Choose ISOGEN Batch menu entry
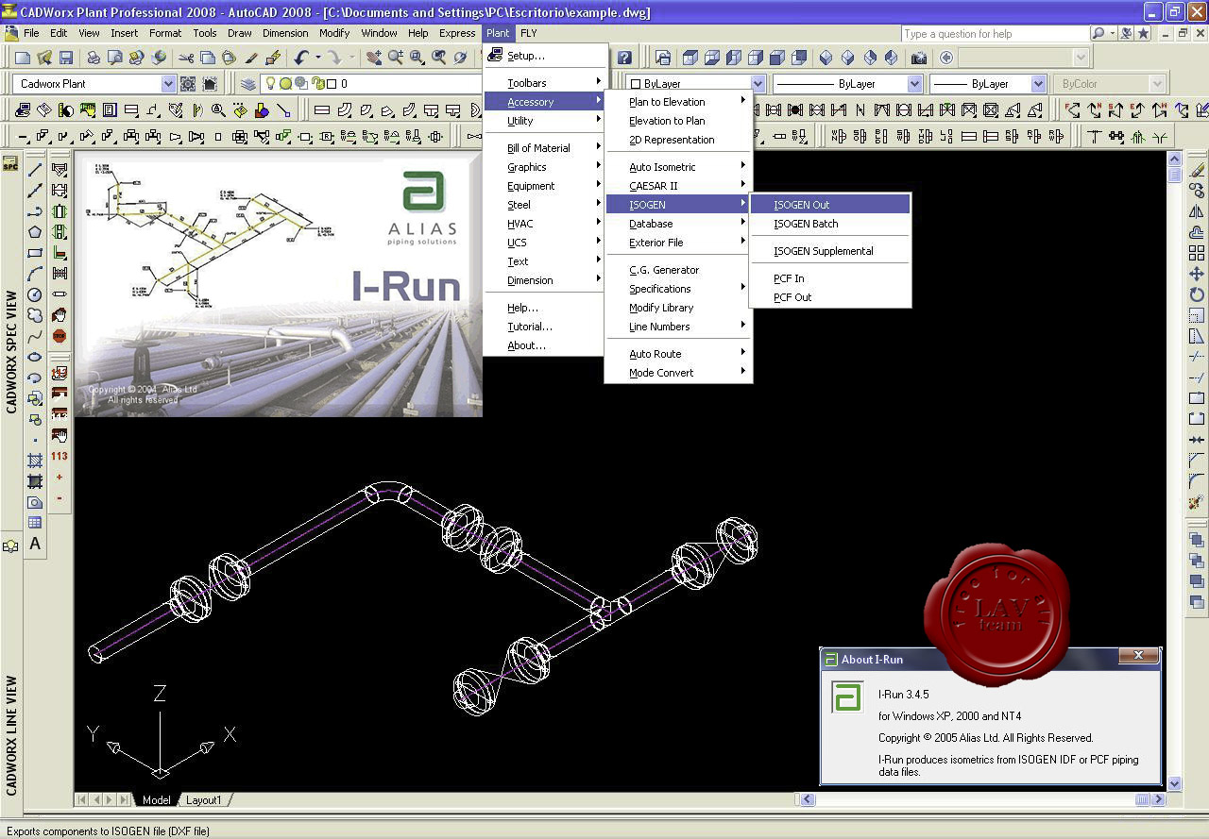Image resolution: width=1209 pixels, height=839 pixels. (830, 224)
